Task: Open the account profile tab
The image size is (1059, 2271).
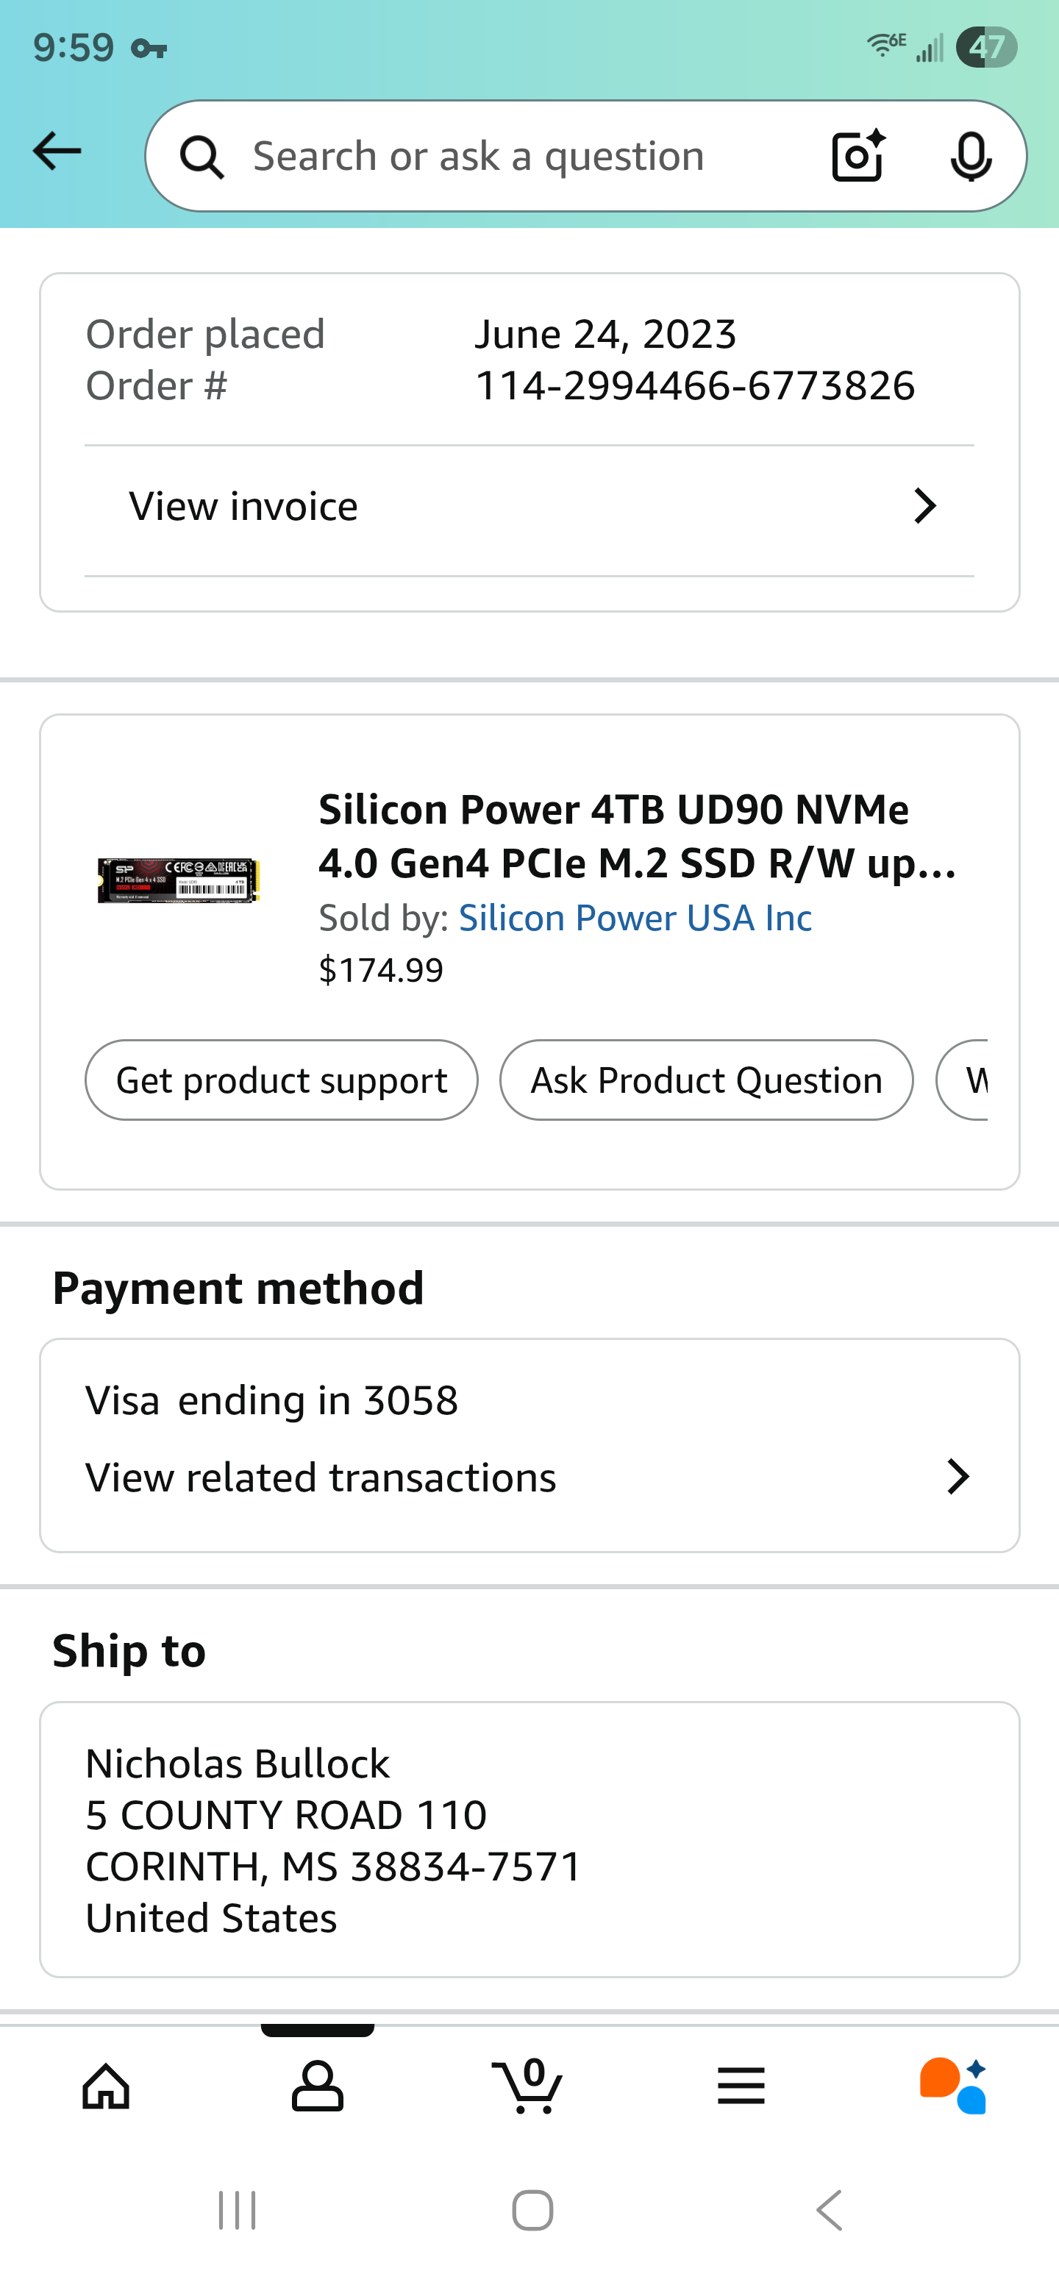Action: click(318, 2086)
